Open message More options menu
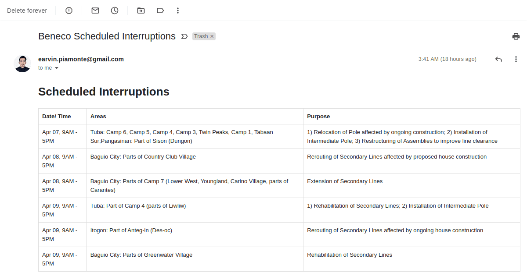The height and width of the screenshot is (276, 527). (x=516, y=59)
